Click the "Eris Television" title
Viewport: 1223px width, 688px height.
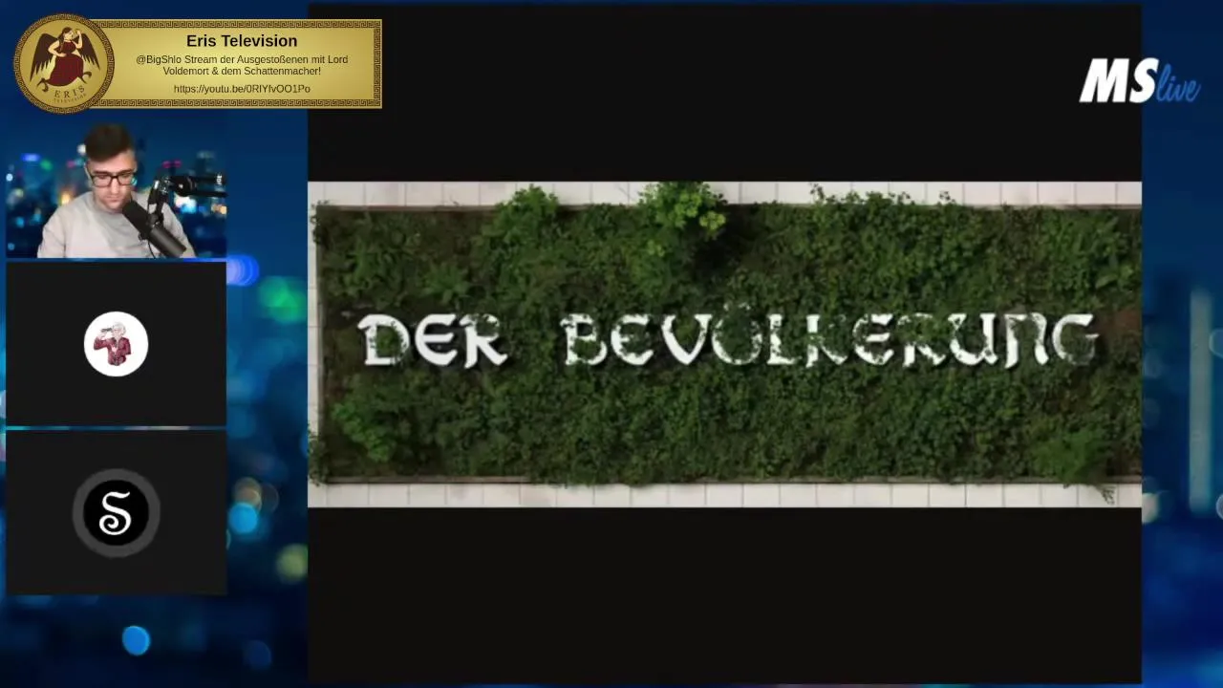click(242, 41)
